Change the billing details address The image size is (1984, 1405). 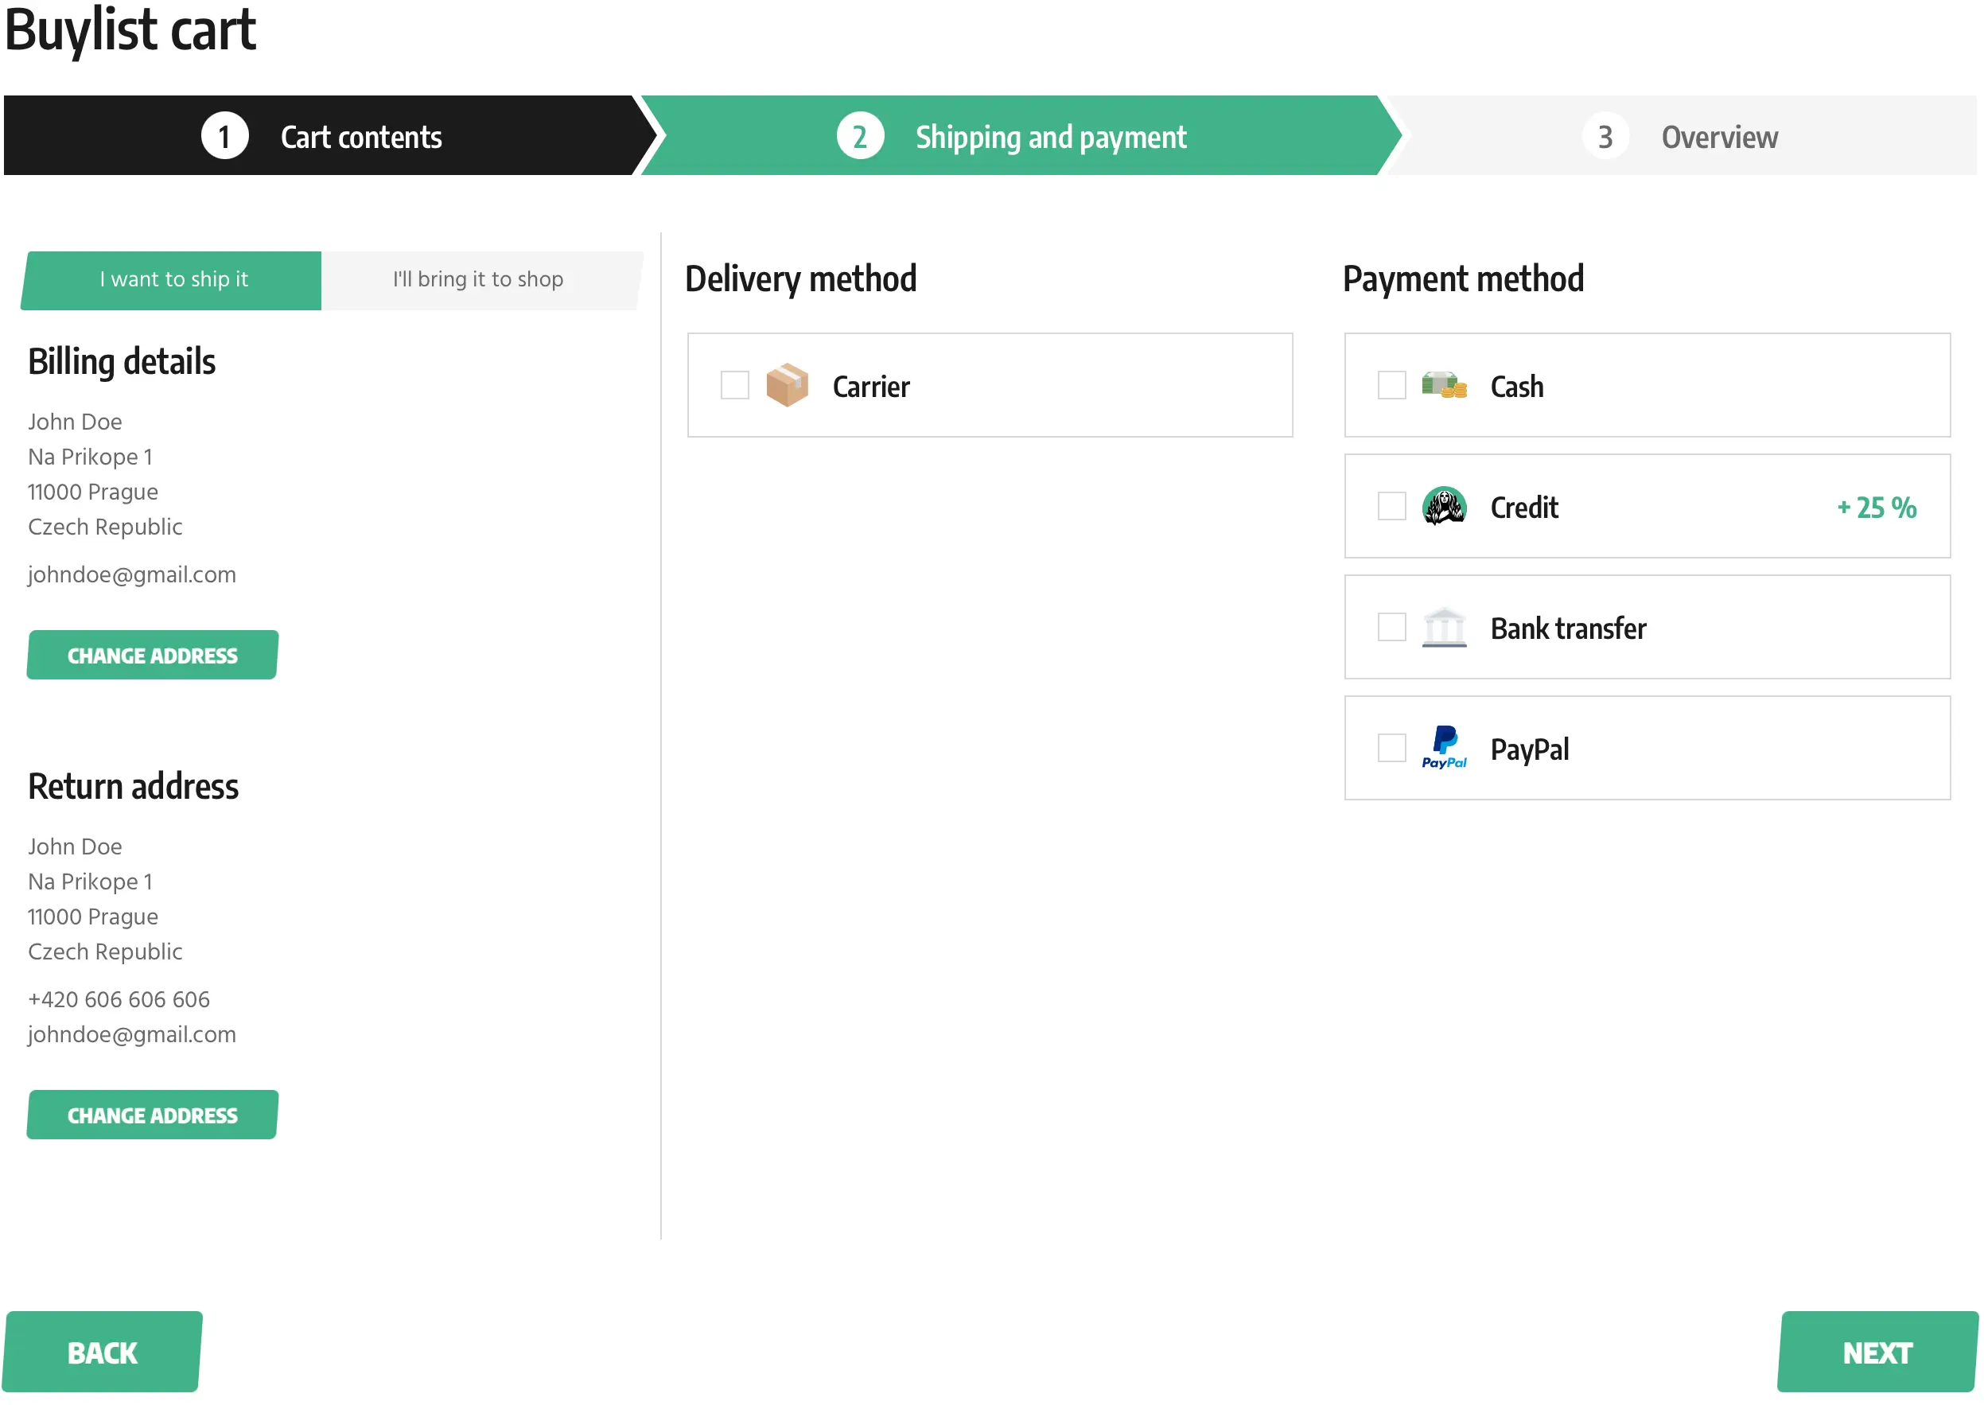[152, 656]
